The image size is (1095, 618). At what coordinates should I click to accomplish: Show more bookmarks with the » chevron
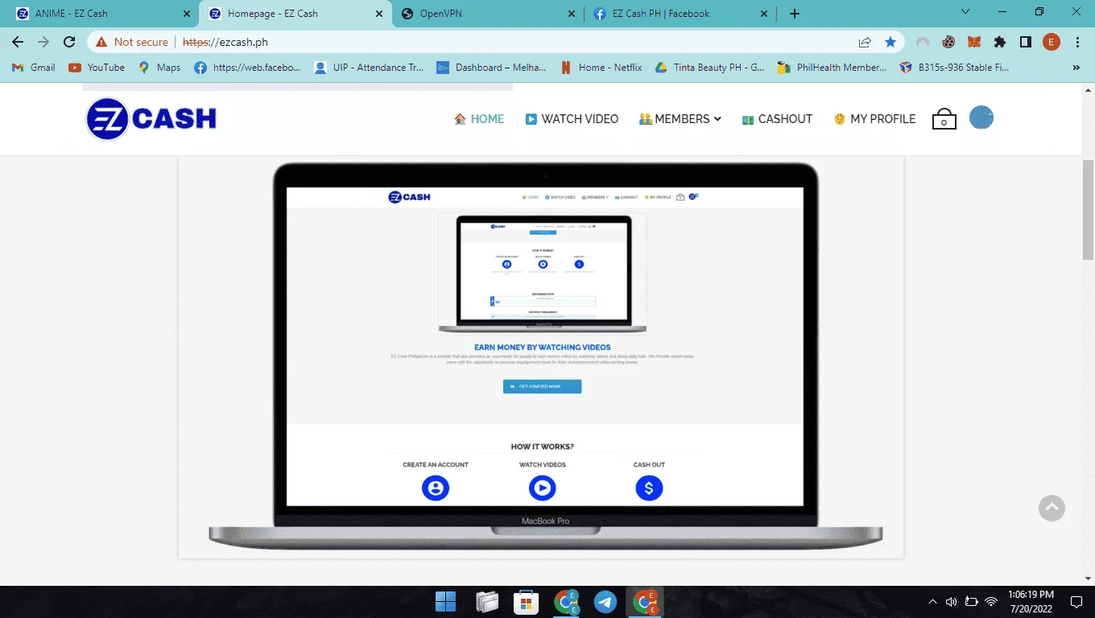(x=1076, y=68)
